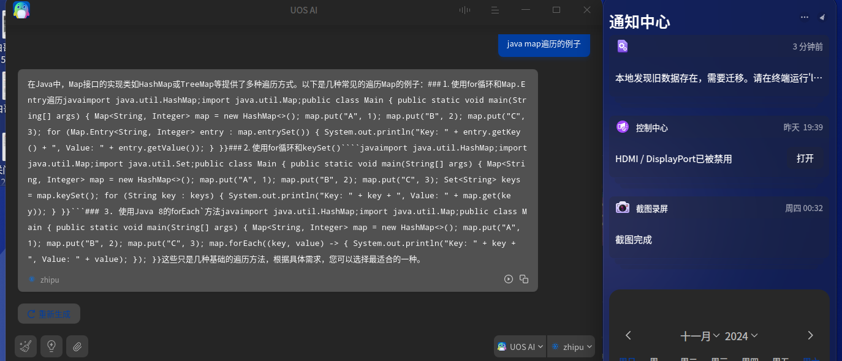
Task: Open the 本地发现旧数据存在 notification
Action: pyautogui.click(x=719, y=66)
